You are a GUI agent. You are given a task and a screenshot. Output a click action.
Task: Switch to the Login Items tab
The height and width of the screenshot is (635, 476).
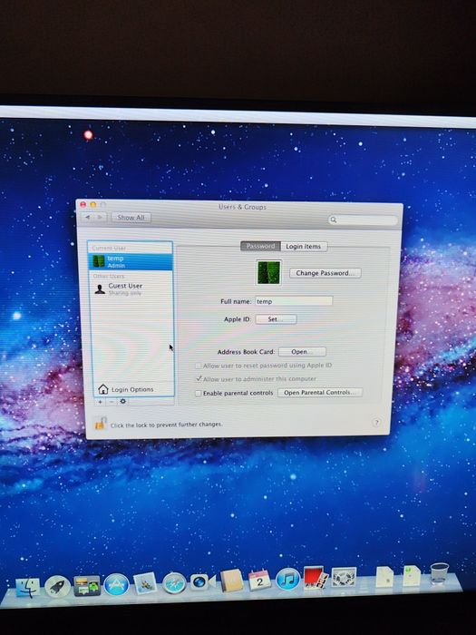pos(304,246)
